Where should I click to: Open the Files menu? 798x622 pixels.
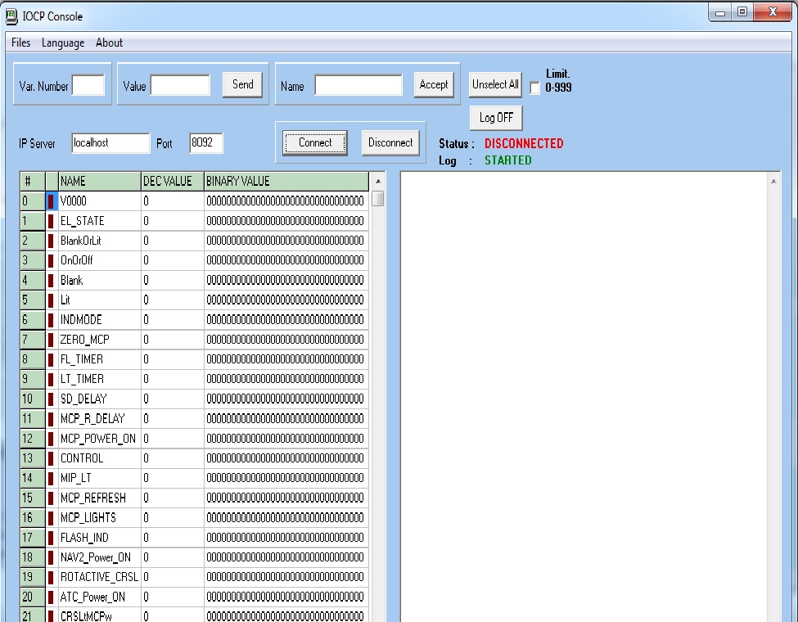tap(21, 43)
